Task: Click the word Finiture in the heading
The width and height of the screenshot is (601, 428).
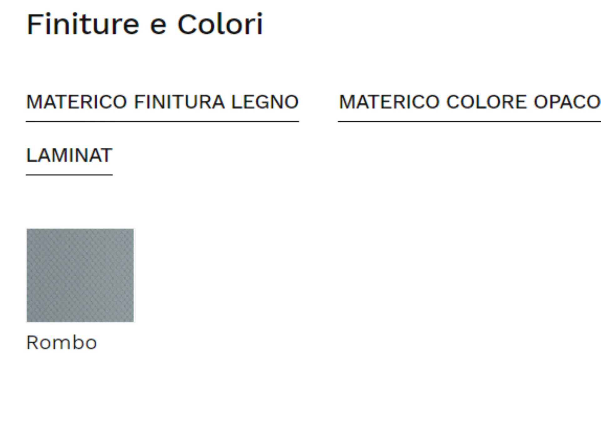Action: 83,24
